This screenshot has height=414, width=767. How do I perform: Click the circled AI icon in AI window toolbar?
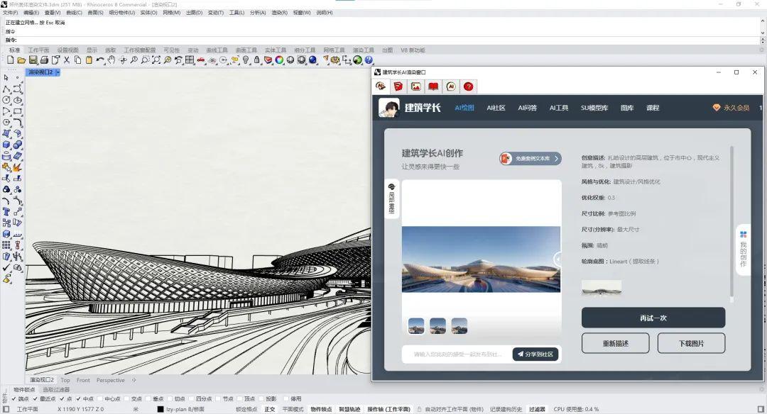pyautogui.click(x=451, y=86)
